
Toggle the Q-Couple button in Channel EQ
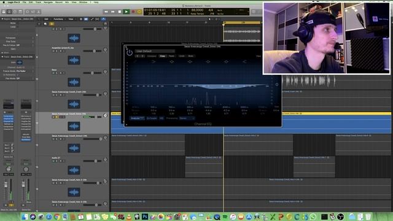[152, 118]
